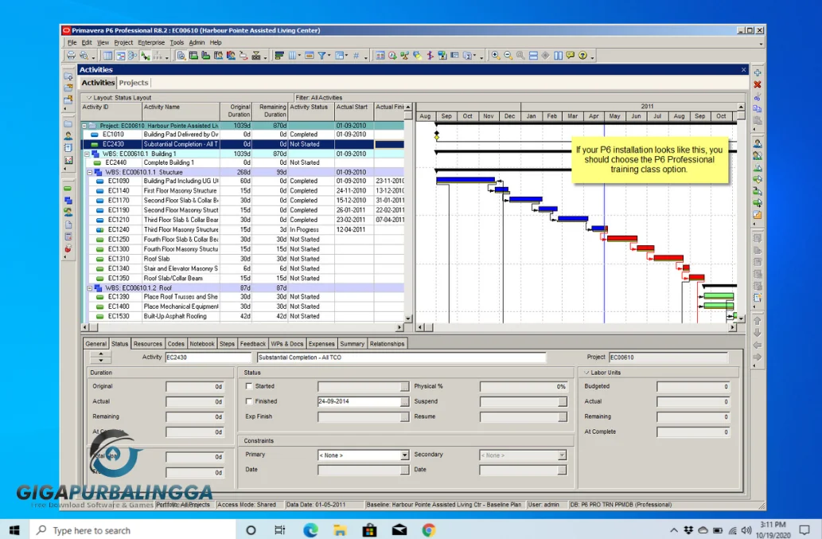Click the Exp Finish date picker button
Image resolution: width=822 pixels, height=539 pixels.
[x=404, y=417]
